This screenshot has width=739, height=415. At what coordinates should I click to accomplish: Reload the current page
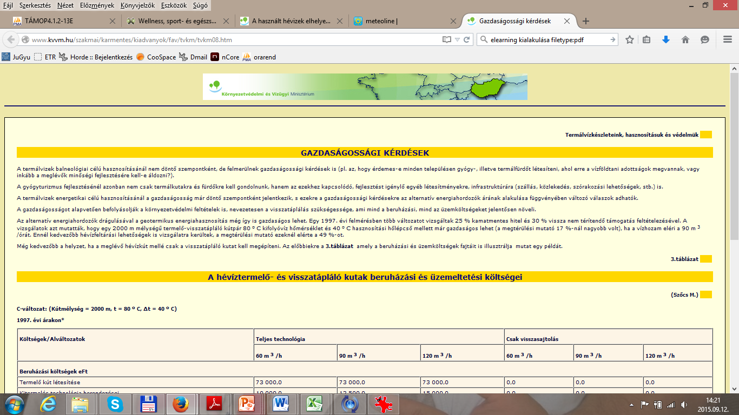466,39
